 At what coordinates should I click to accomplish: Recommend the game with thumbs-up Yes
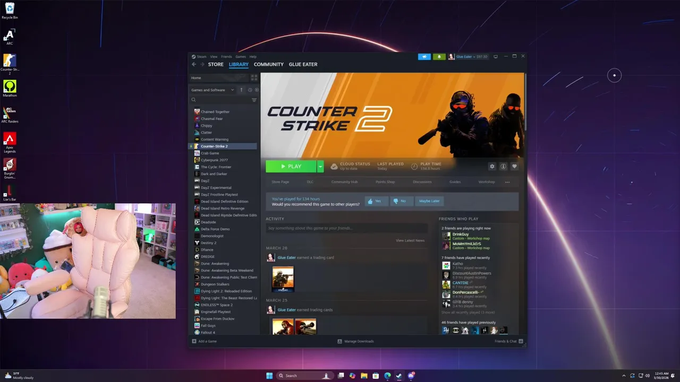376,201
